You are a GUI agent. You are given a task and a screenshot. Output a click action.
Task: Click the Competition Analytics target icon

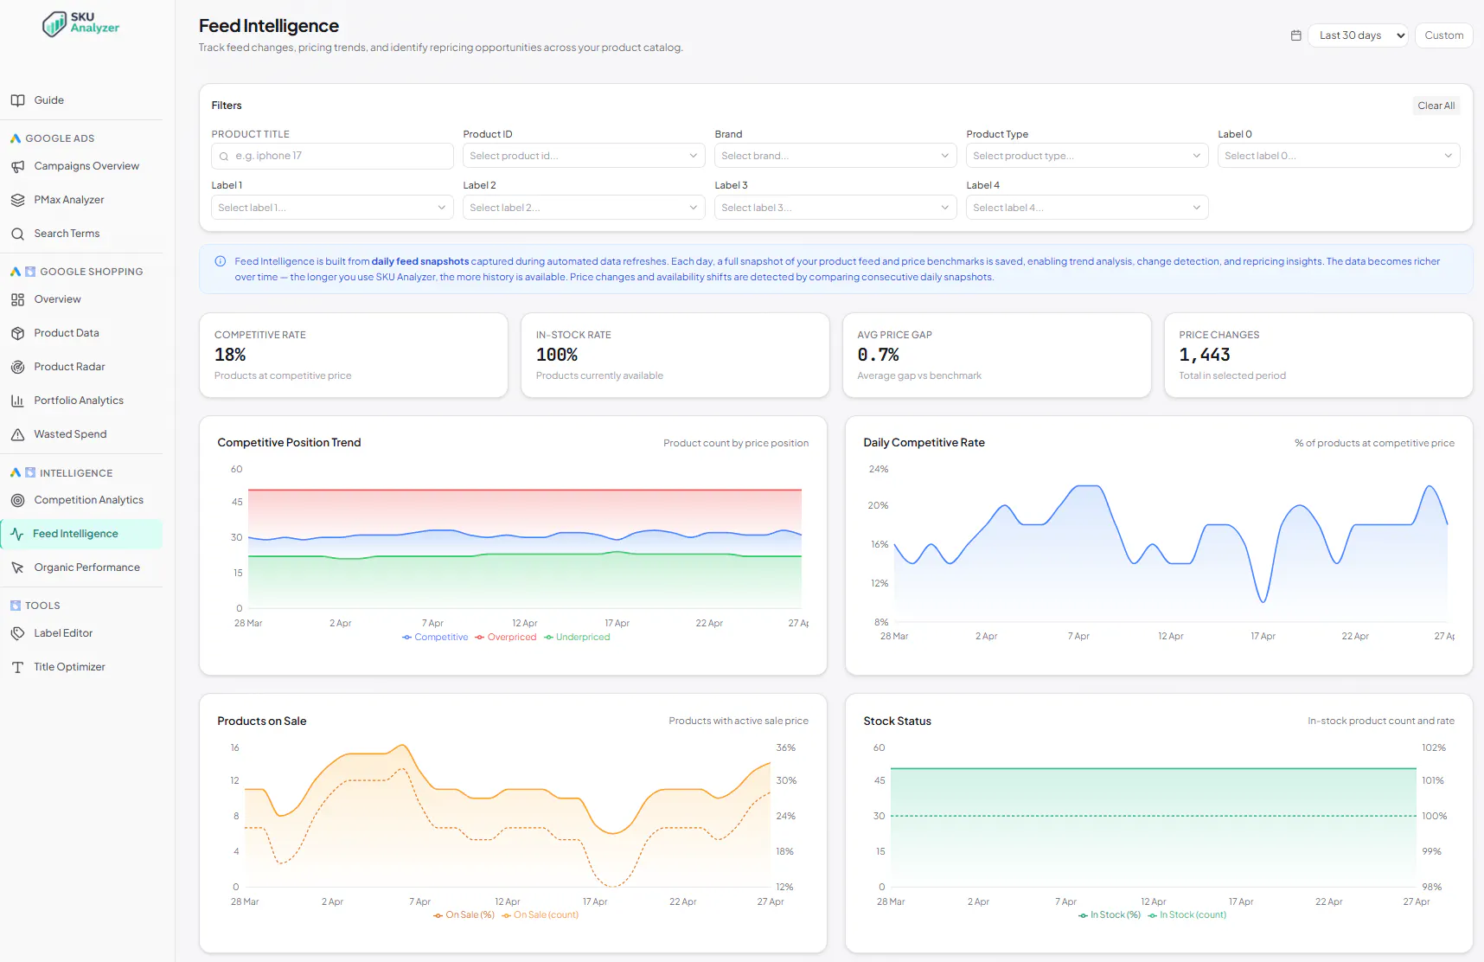click(17, 500)
